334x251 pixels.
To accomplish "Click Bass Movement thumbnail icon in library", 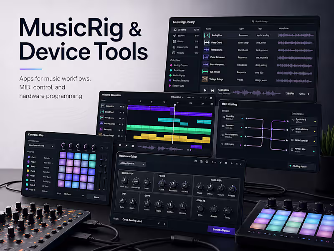I will point(205,64).
